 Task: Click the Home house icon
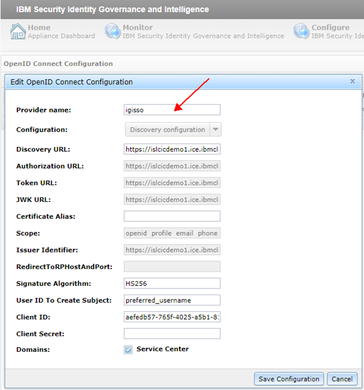[18, 31]
